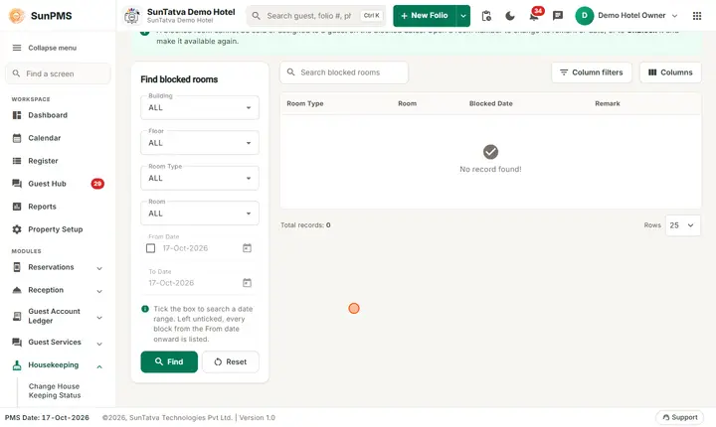The height and width of the screenshot is (427, 716).
Task: Click the Property Setup gear icon
Action: click(x=17, y=229)
